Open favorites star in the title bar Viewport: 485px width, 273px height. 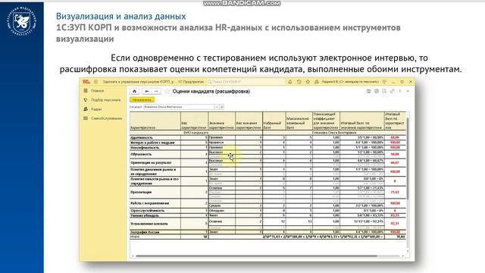pyautogui.click(x=308, y=82)
